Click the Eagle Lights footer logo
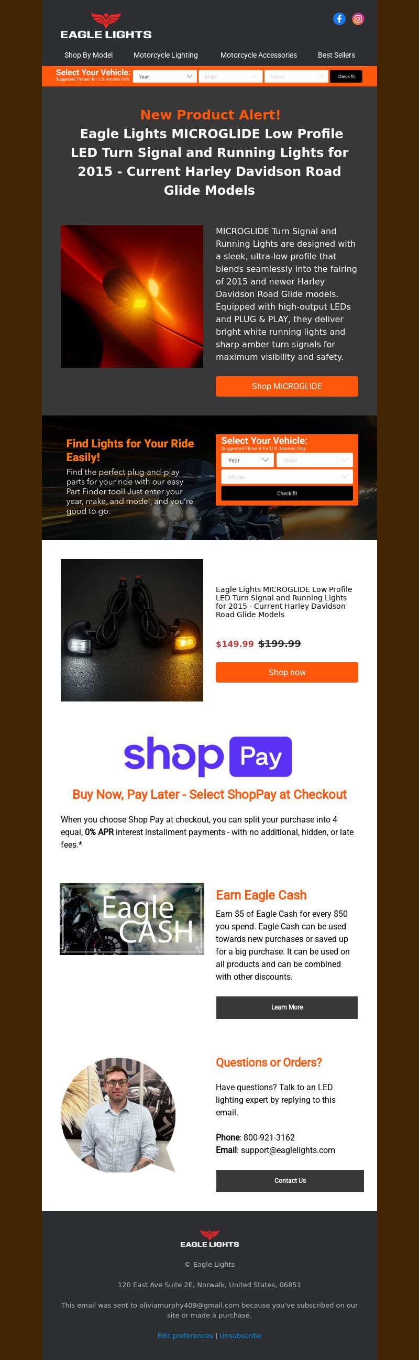This screenshot has height=1360, width=419. coord(210,1238)
